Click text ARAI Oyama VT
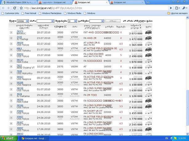Image resolution: width=189 pixels, height=141 pixels. pos(26,68)
